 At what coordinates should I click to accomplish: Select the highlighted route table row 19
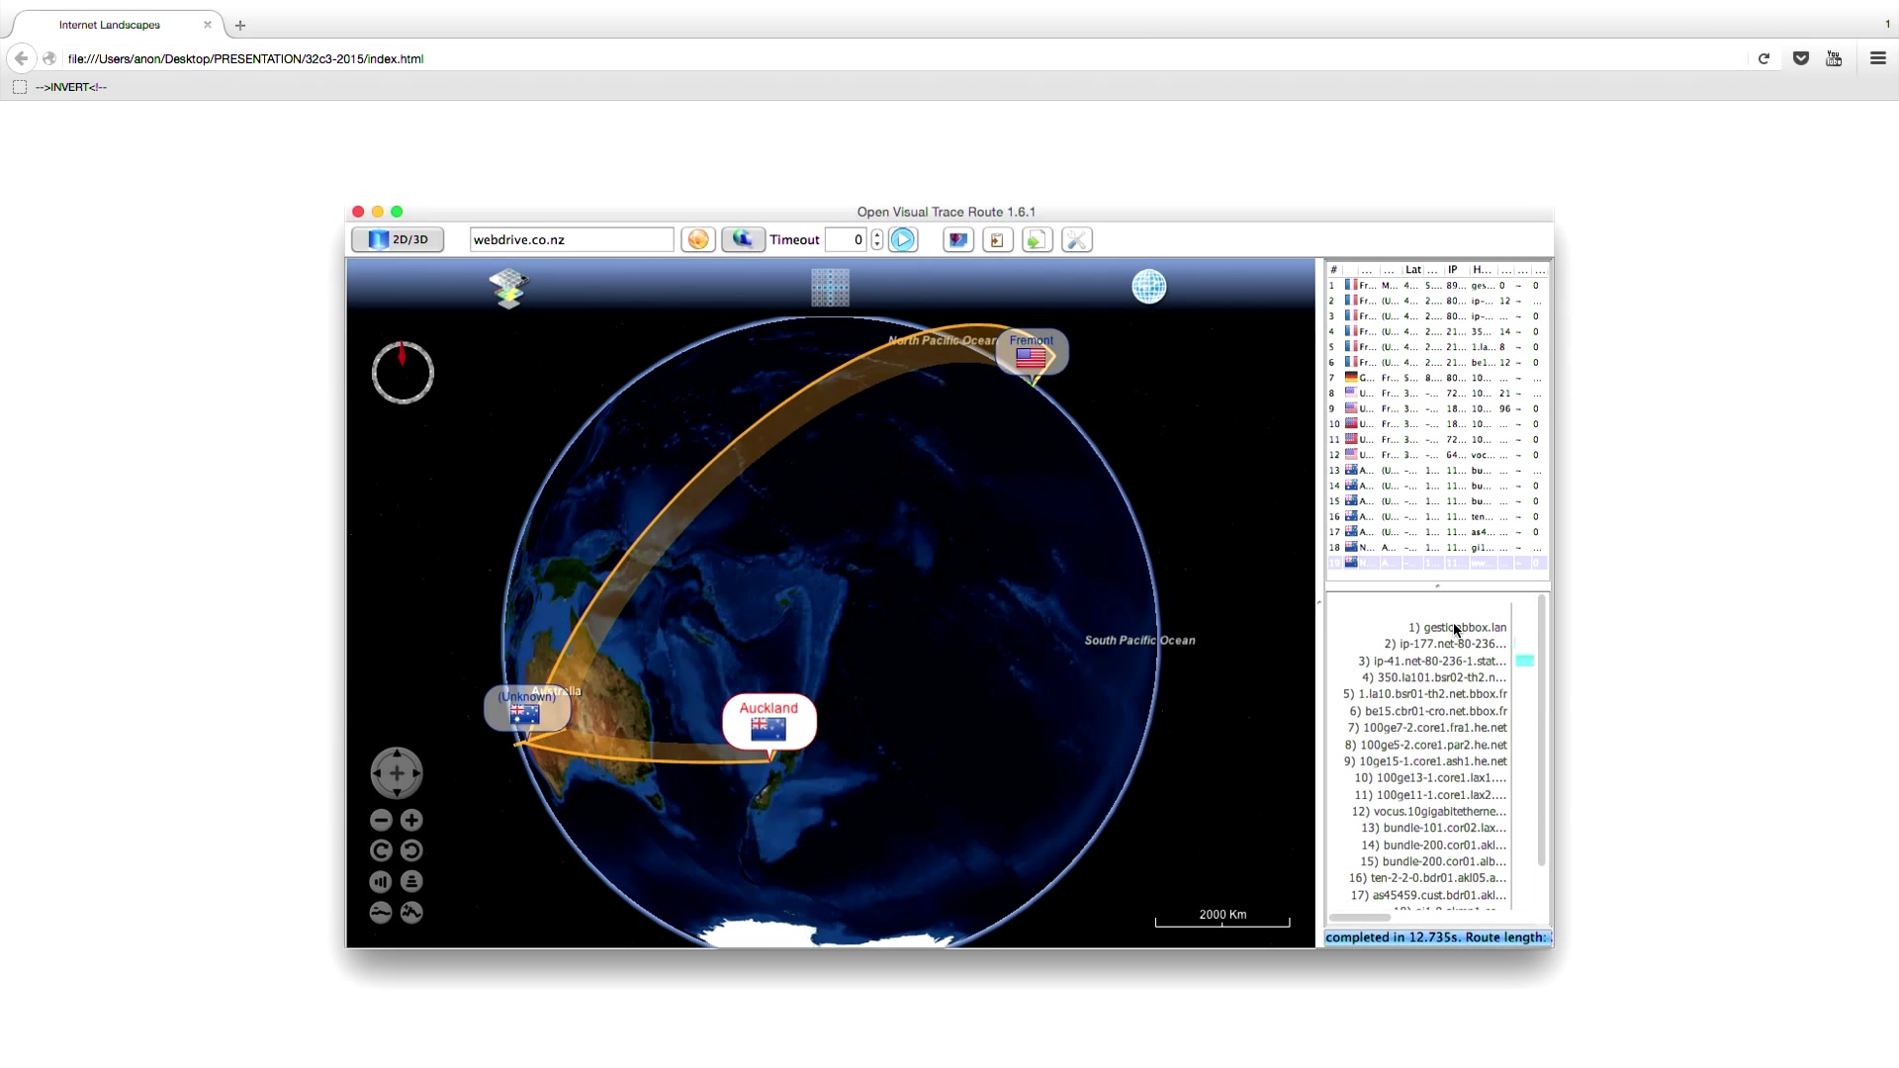tap(1437, 563)
